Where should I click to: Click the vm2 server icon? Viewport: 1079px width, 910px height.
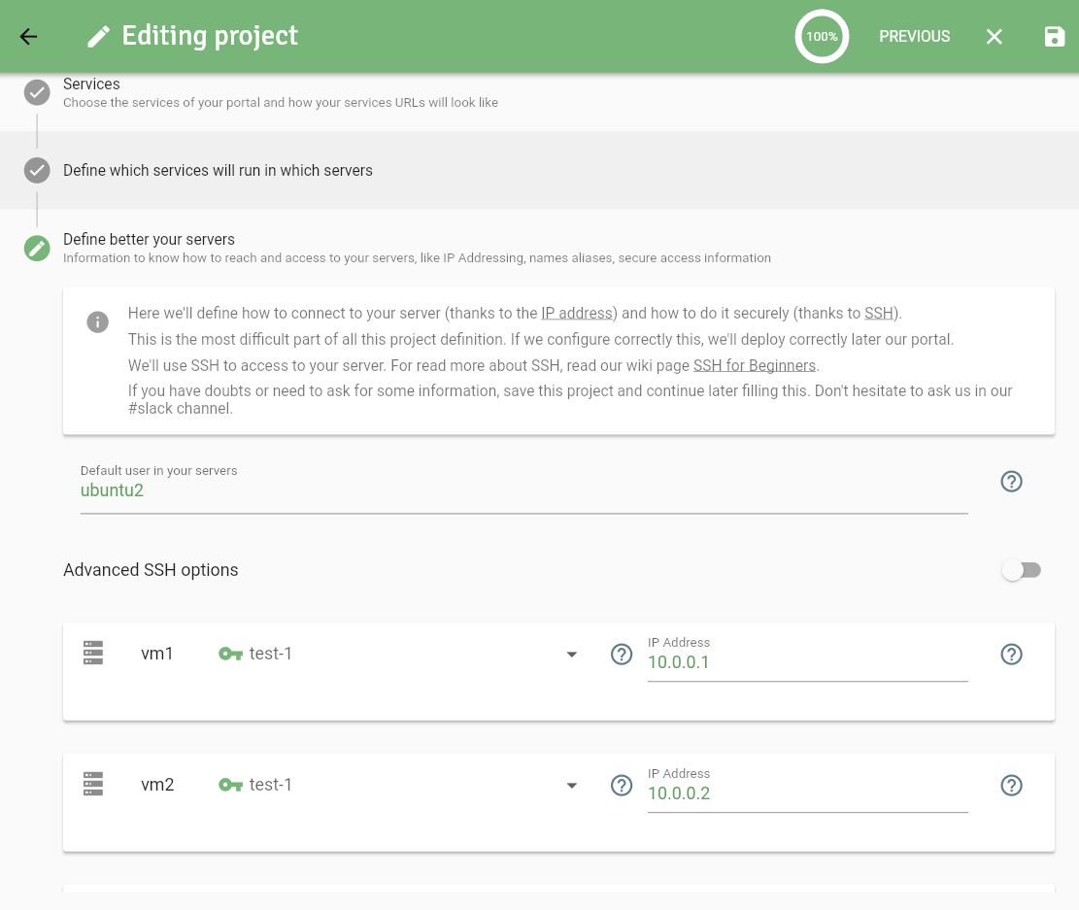pos(93,785)
